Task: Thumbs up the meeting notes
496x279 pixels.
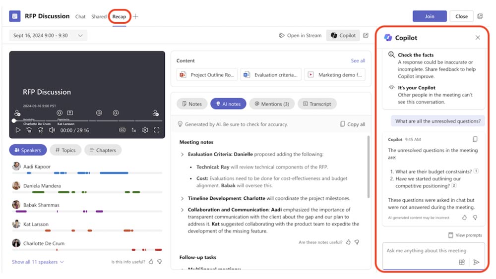Action: click(x=348, y=242)
